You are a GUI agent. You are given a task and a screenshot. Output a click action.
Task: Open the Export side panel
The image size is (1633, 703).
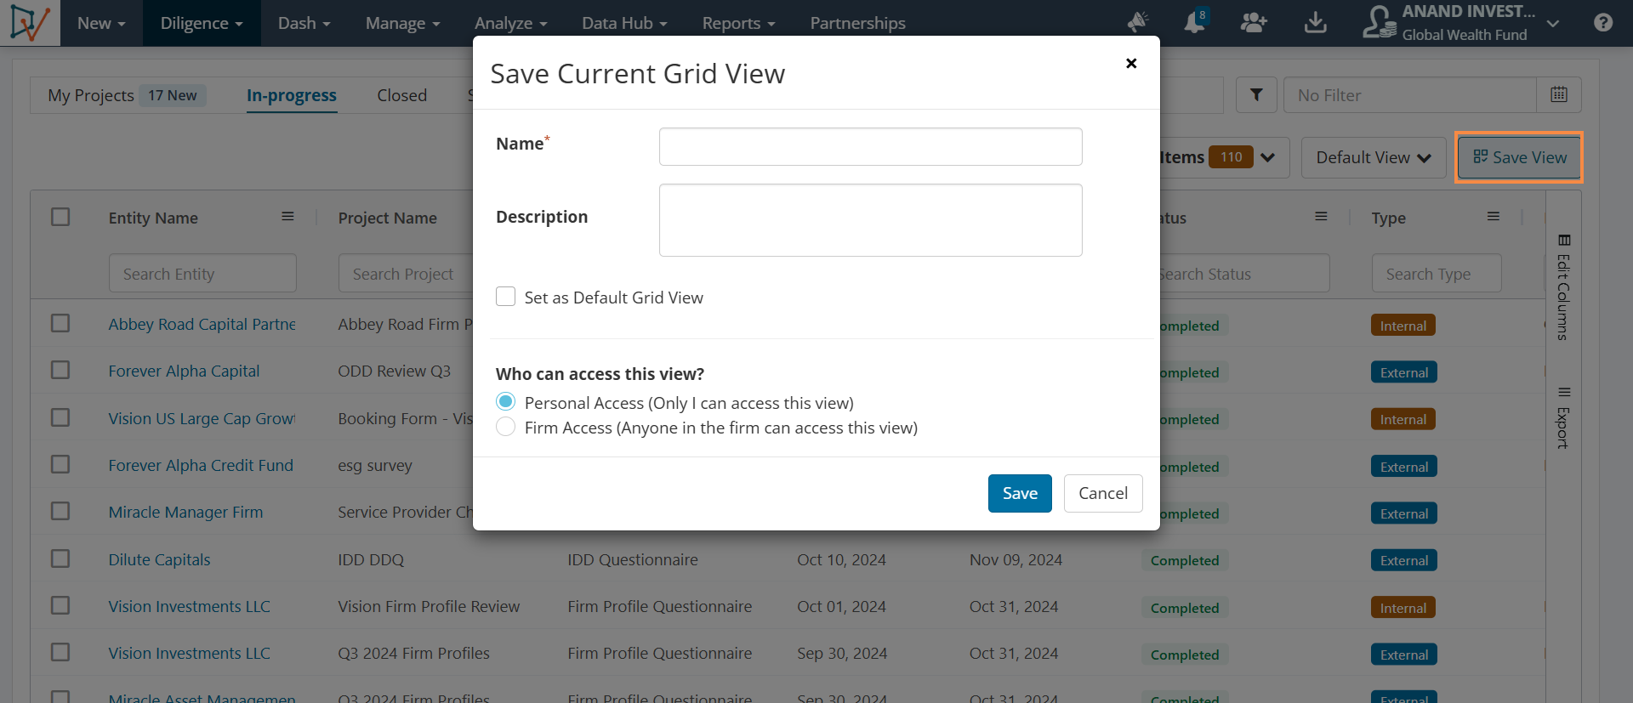[x=1563, y=417]
